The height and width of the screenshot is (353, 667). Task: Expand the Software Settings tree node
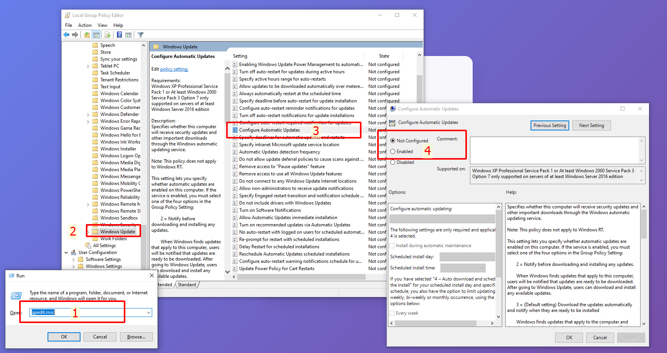(74, 259)
